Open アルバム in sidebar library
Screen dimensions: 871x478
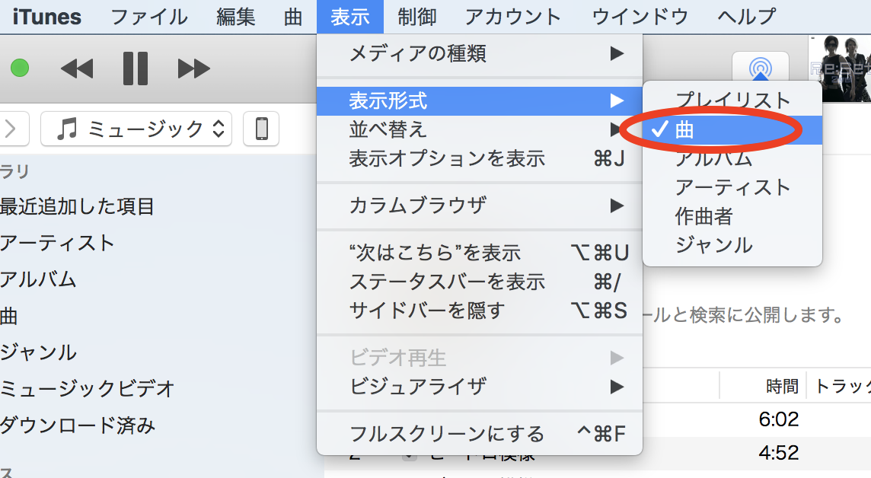point(38,279)
